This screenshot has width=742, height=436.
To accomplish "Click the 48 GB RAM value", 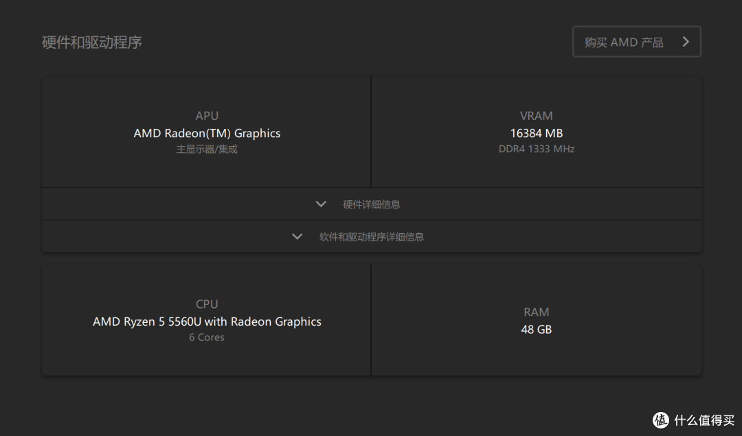I will 536,329.
